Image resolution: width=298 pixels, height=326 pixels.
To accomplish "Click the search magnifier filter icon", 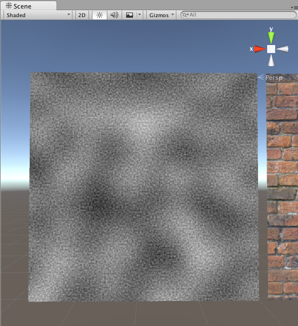I will tap(185, 15).
